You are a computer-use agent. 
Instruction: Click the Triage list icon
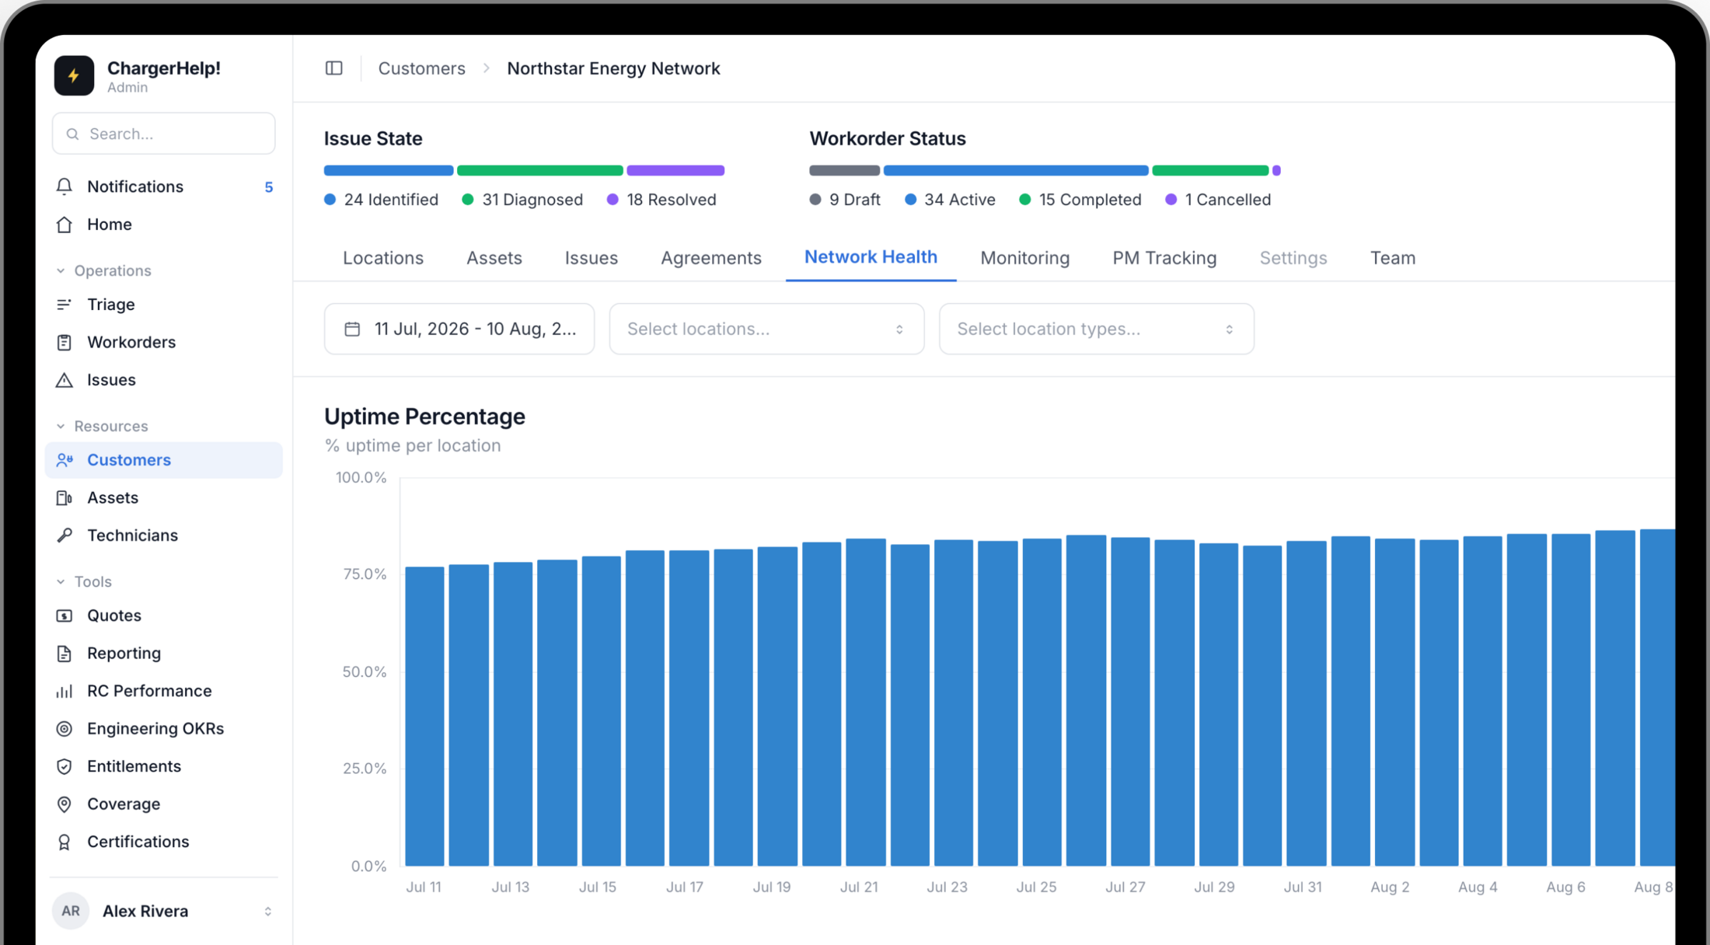coord(65,305)
